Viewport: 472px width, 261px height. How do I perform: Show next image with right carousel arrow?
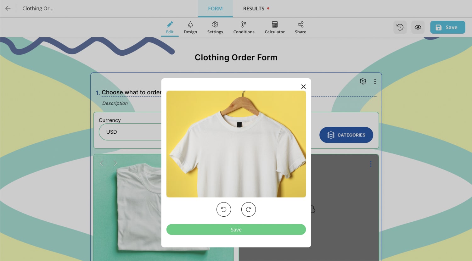click(x=115, y=163)
